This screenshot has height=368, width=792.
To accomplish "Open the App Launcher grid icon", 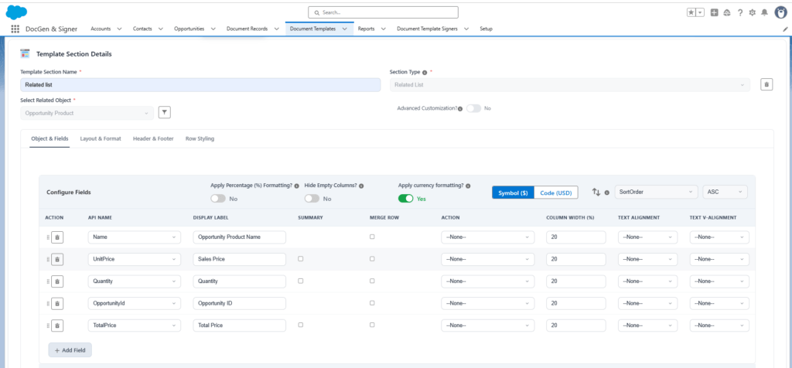I will pos(15,29).
